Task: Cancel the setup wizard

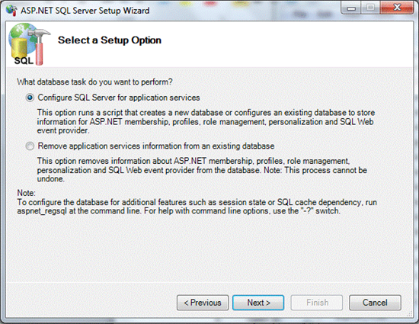Action: (375, 303)
